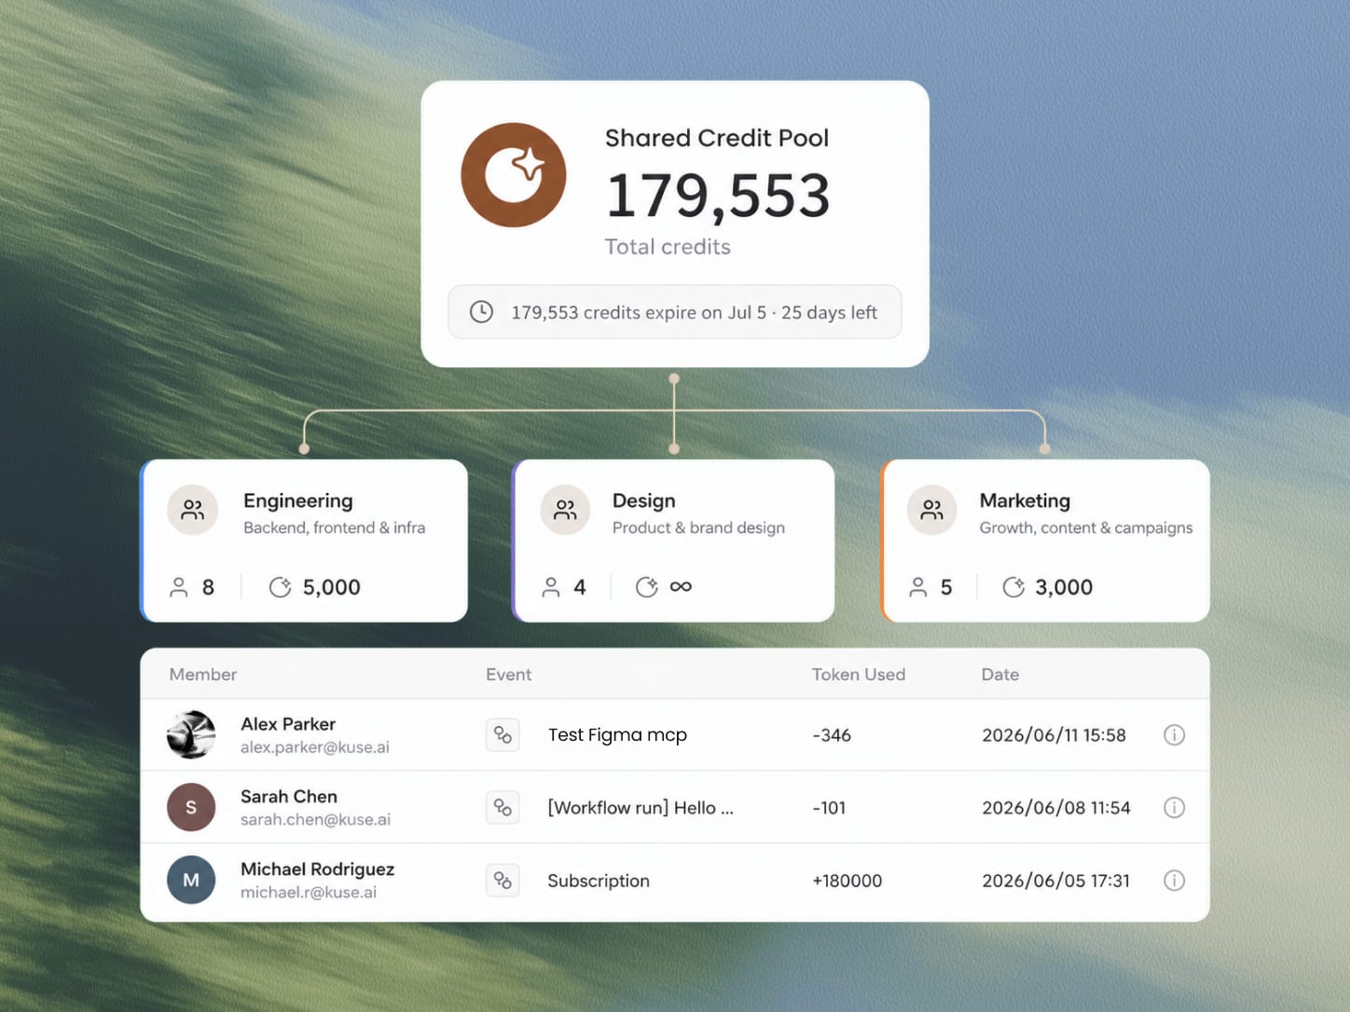The image size is (1350, 1012).
Task: Click the date 2026/06/11 15:58
Action: [x=1054, y=735]
